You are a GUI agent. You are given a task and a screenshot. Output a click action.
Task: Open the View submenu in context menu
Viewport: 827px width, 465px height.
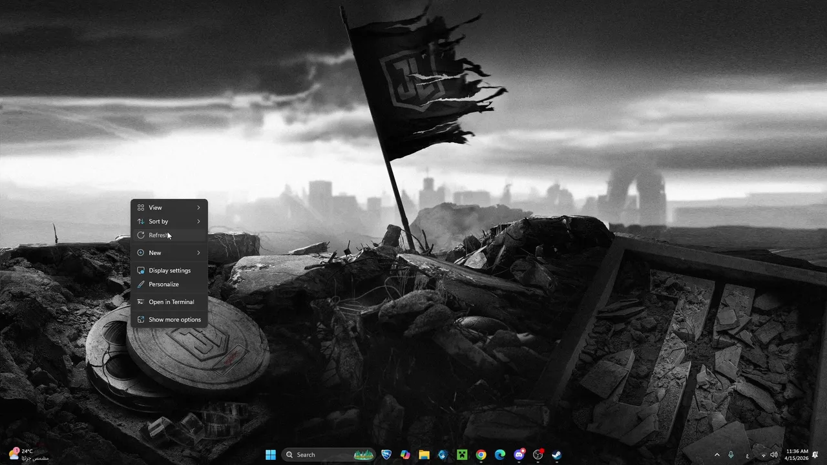(x=169, y=207)
